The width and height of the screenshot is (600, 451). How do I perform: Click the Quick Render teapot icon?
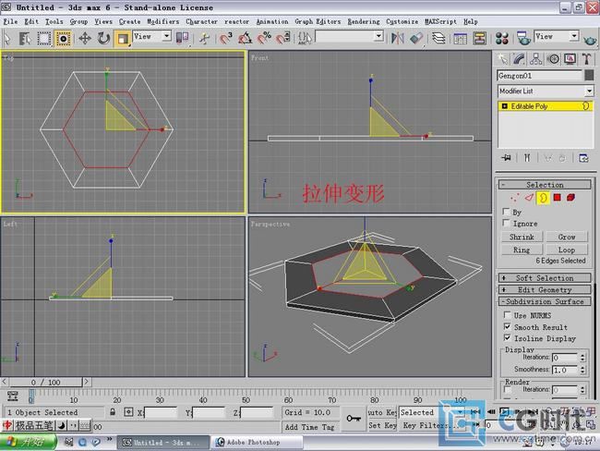point(590,39)
